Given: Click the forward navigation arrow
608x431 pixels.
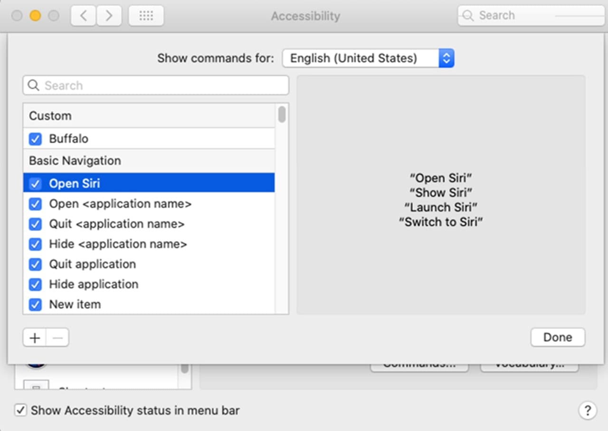Looking at the screenshot, I should 109,16.
